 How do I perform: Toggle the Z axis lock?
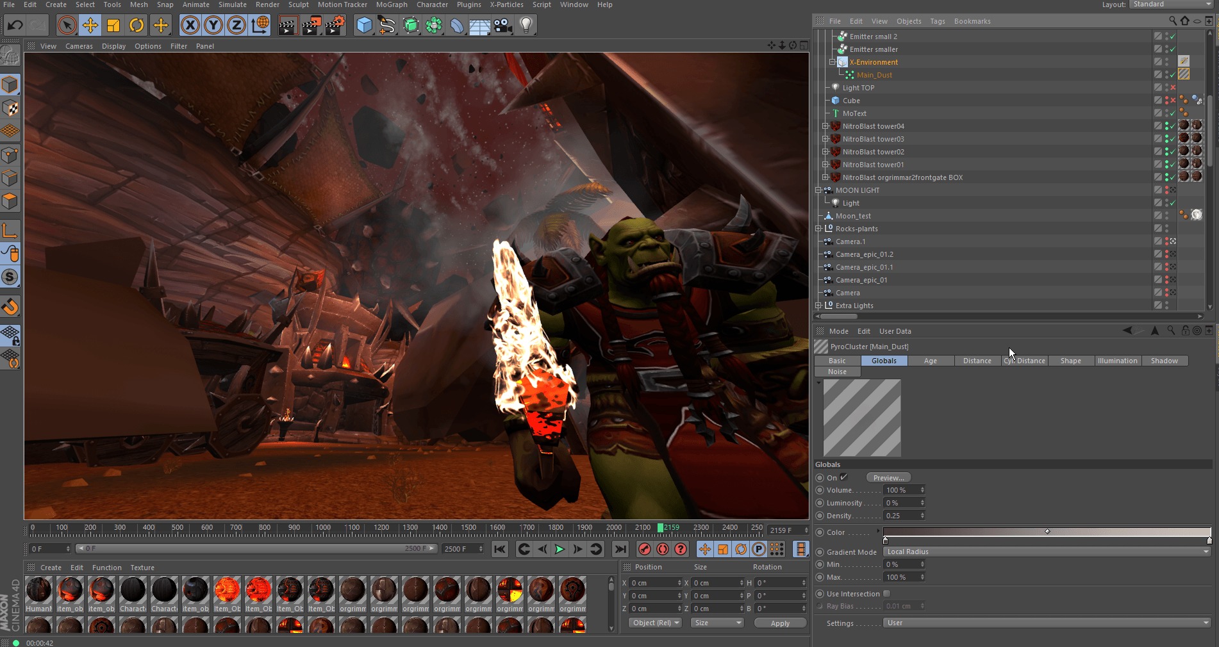coord(236,26)
